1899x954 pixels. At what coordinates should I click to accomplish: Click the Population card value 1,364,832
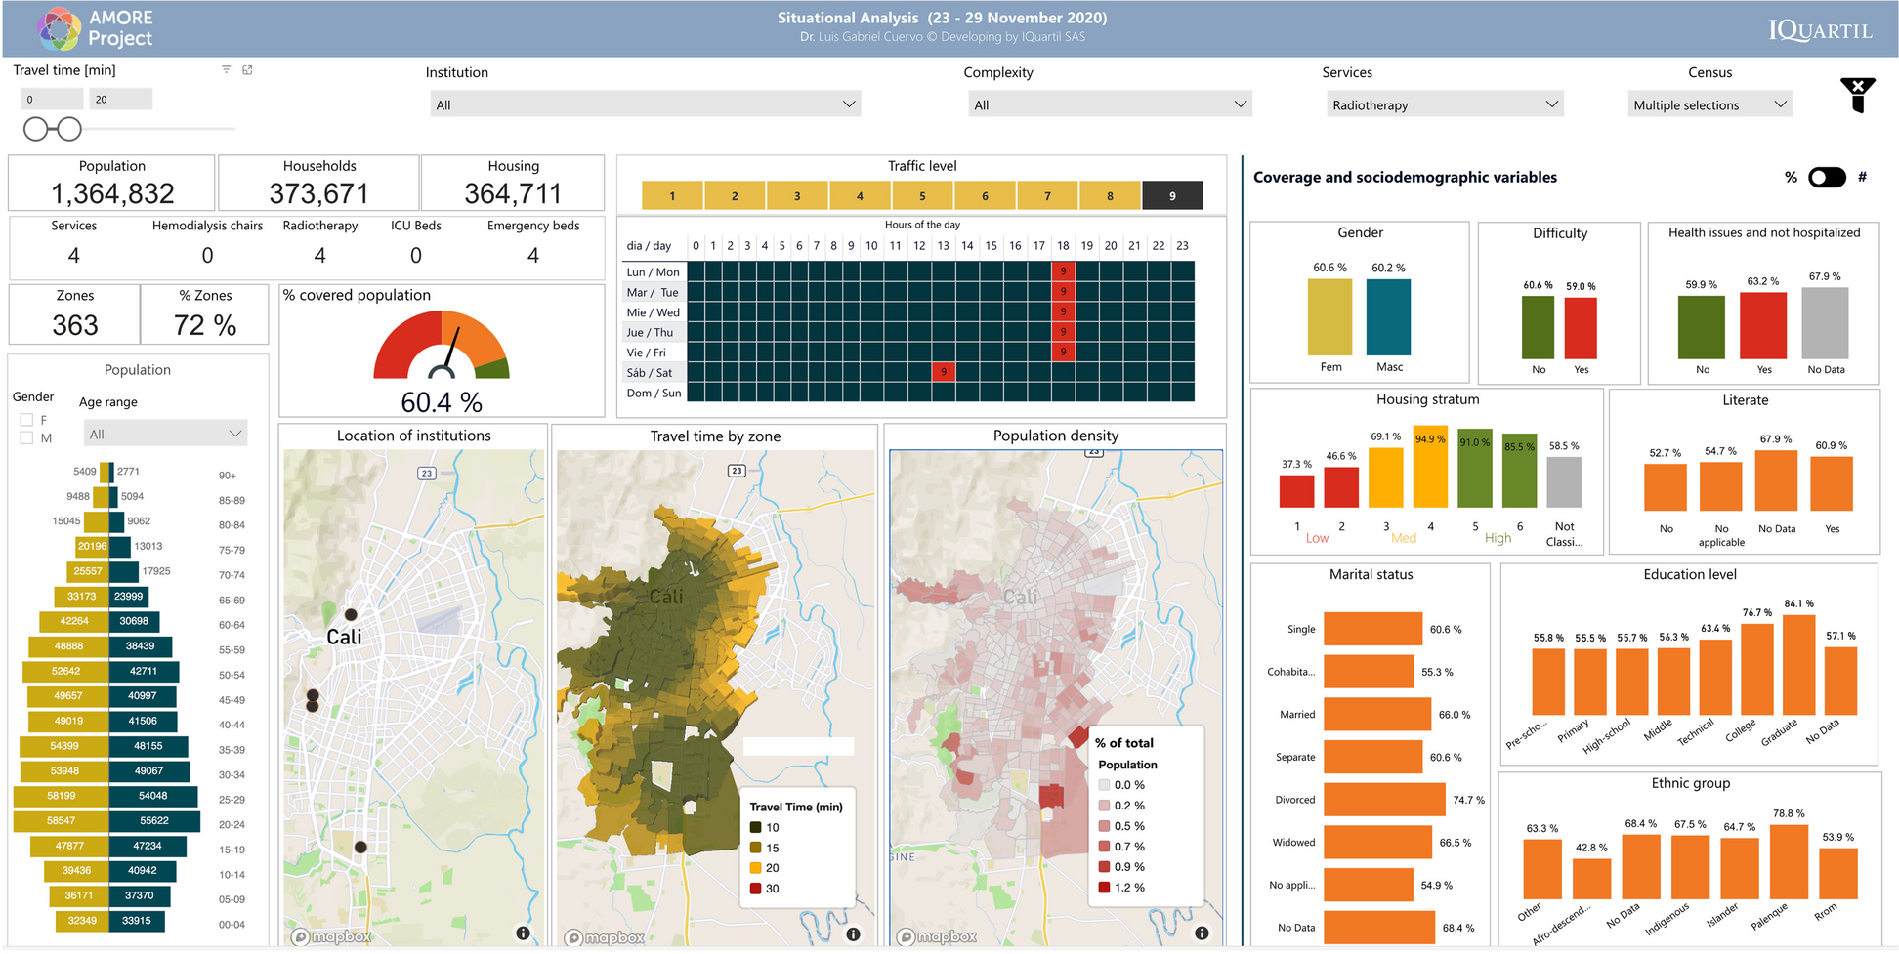tap(112, 193)
